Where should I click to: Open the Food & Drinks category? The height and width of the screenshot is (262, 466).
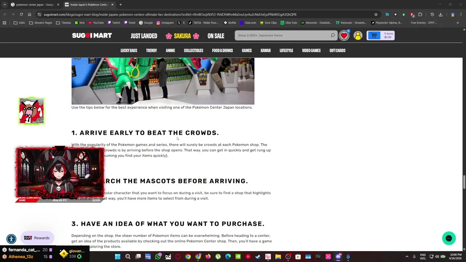coord(222,51)
